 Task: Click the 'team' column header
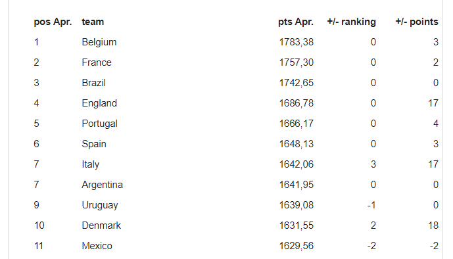[93, 22]
